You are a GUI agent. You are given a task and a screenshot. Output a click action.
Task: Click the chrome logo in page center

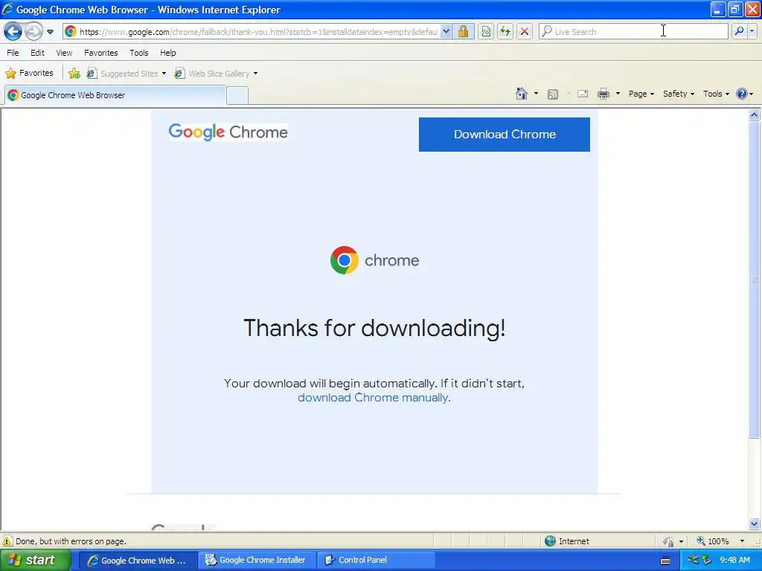point(375,260)
